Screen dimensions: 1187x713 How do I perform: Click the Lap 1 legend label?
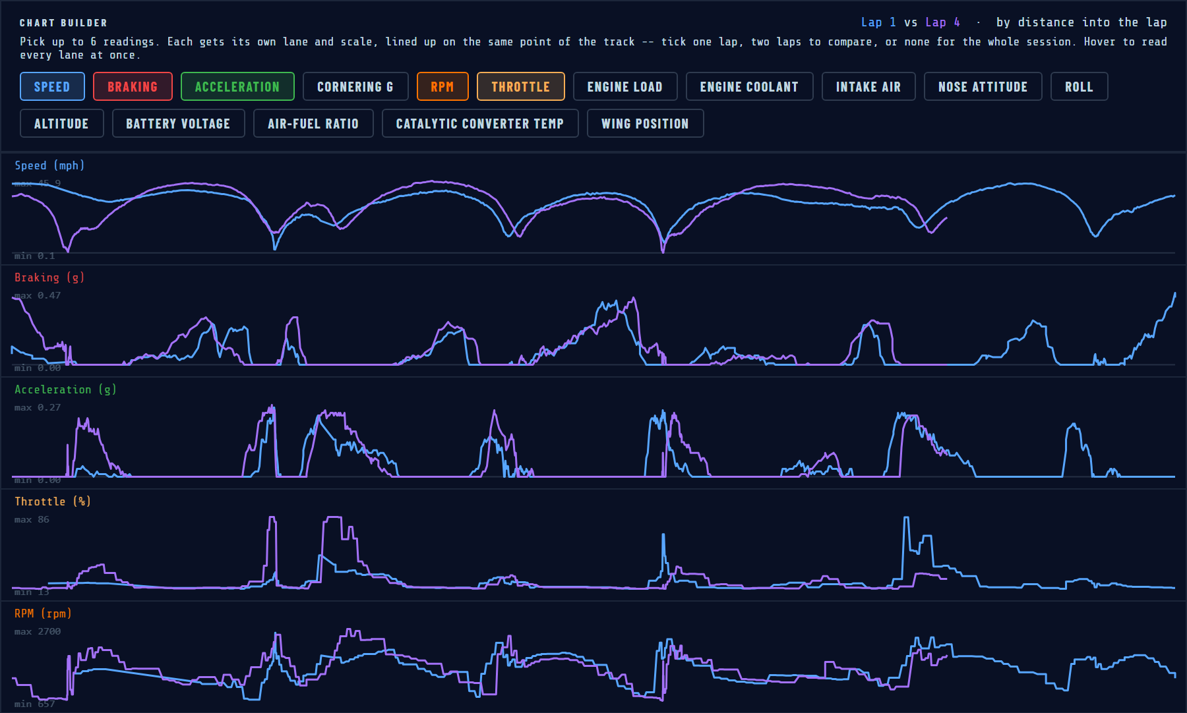click(x=878, y=22)
